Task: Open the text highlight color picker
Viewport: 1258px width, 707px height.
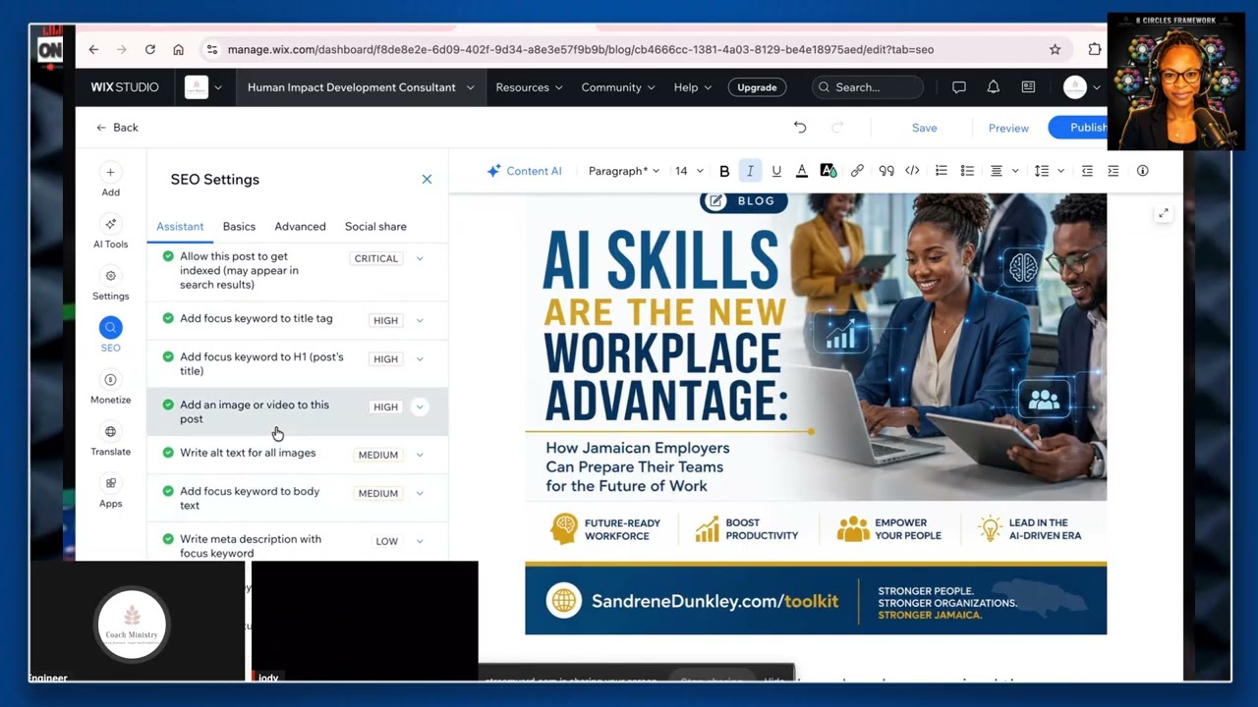Action: coord(828,171)
